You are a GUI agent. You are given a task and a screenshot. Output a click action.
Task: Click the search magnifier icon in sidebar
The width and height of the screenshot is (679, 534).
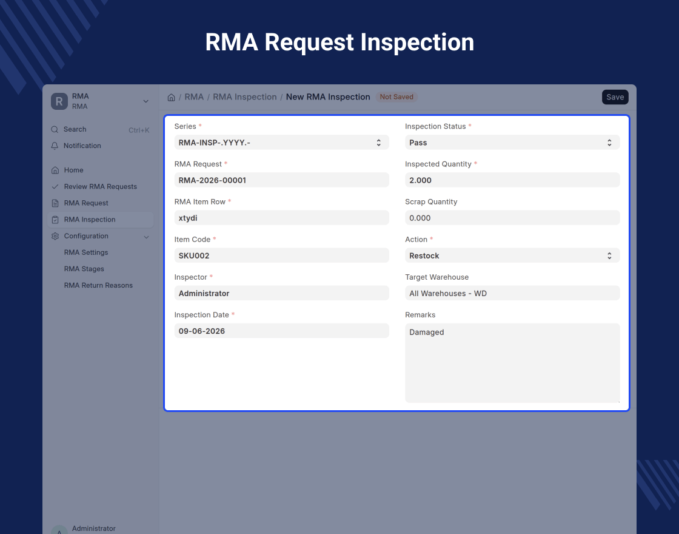[x=55, y=130]
